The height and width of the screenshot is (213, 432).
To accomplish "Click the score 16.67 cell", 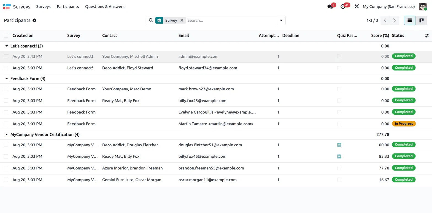I will (x=384, y=180).
